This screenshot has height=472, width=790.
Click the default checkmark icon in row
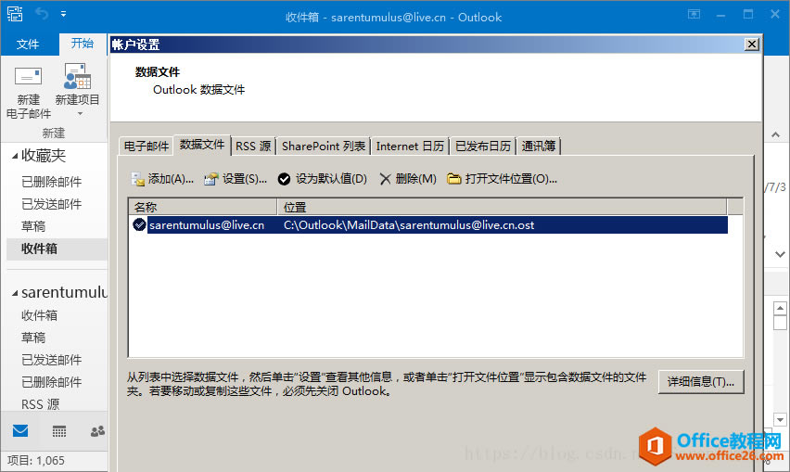click(x=139, y=224)
